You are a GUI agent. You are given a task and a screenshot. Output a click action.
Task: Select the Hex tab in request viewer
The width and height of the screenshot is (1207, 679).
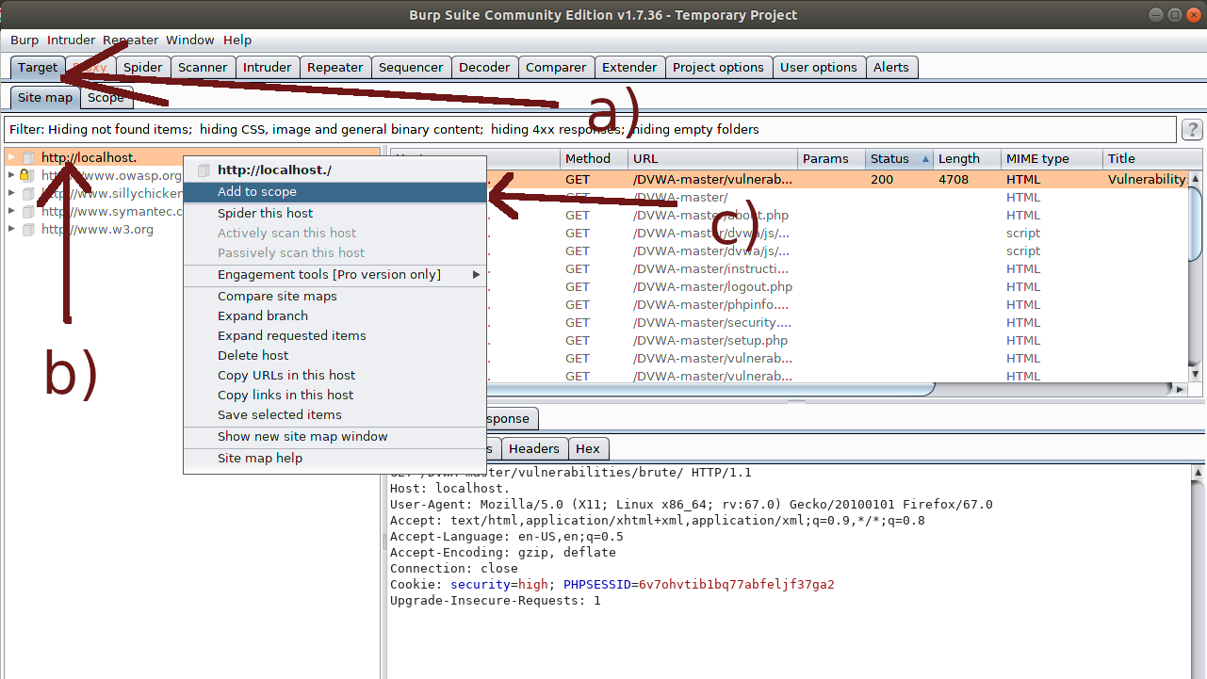(x=588, y=449)
